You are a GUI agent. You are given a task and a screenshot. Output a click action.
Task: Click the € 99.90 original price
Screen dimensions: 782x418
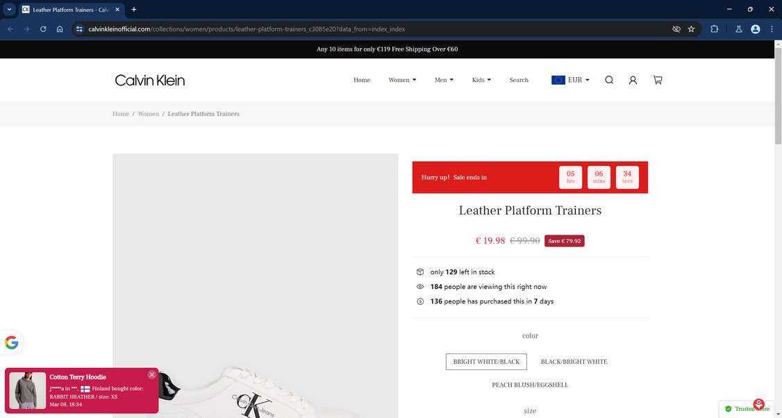[x=524, y=240]
